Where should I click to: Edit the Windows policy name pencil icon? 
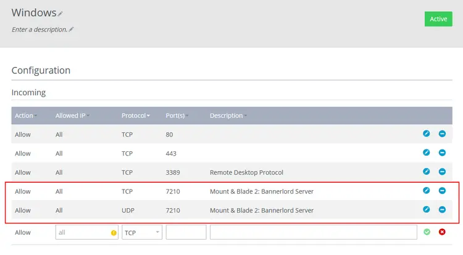60,14
